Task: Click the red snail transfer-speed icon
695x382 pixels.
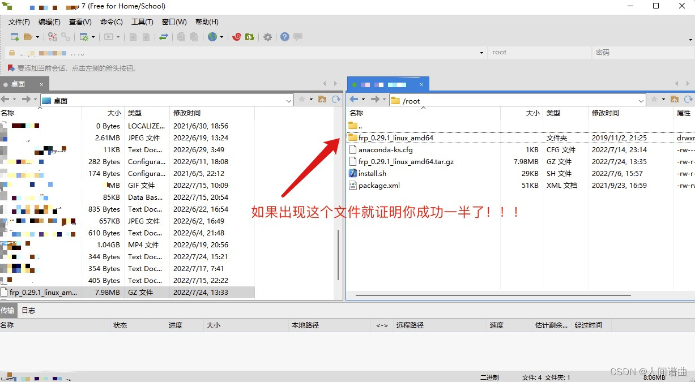Action: click(237, 37)
